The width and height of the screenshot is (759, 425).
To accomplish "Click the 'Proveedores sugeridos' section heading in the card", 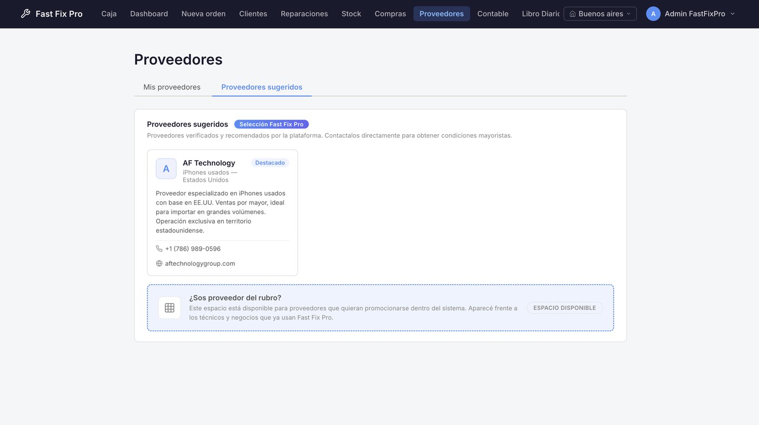I will (188, 125).
